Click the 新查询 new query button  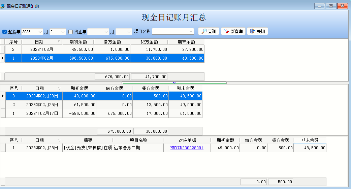point(233,31)
